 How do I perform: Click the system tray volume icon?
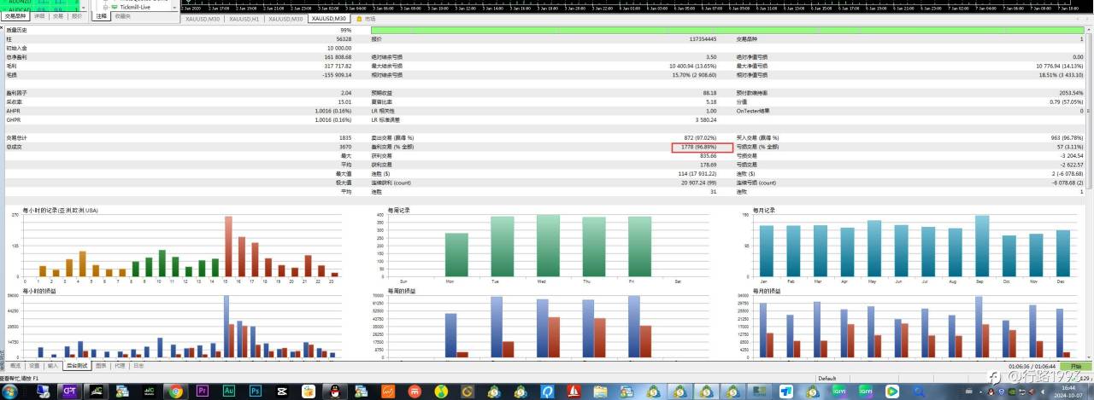1043,391
